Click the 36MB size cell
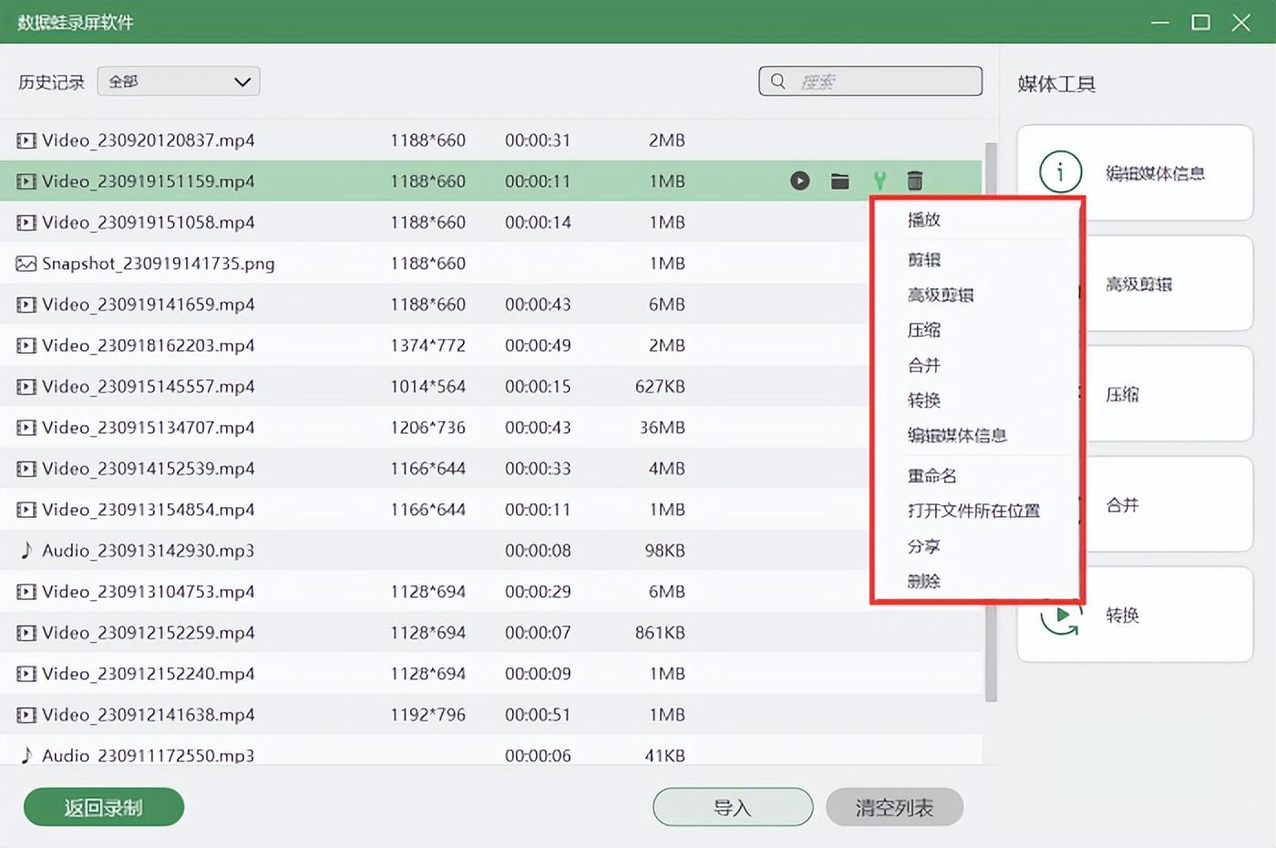Screen dimensions: 1276x848 [662, 428]
